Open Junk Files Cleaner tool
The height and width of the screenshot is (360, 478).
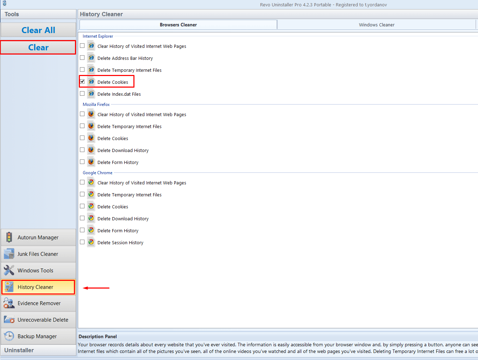tap(38, 254)
